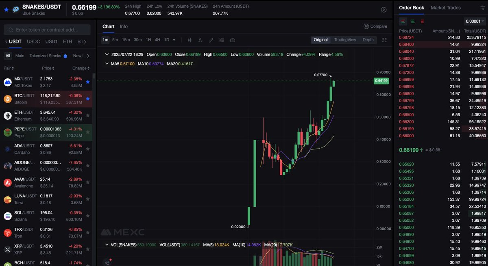
Task: Show only sell orders view icon
Action: point(423,22)
